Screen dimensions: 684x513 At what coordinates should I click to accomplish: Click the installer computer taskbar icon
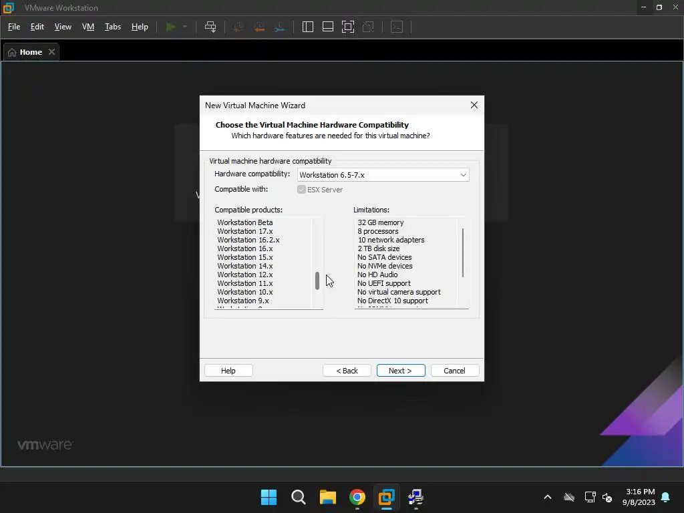(415, 497)
